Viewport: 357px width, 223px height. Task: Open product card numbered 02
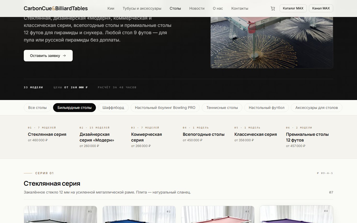point(139,214)
